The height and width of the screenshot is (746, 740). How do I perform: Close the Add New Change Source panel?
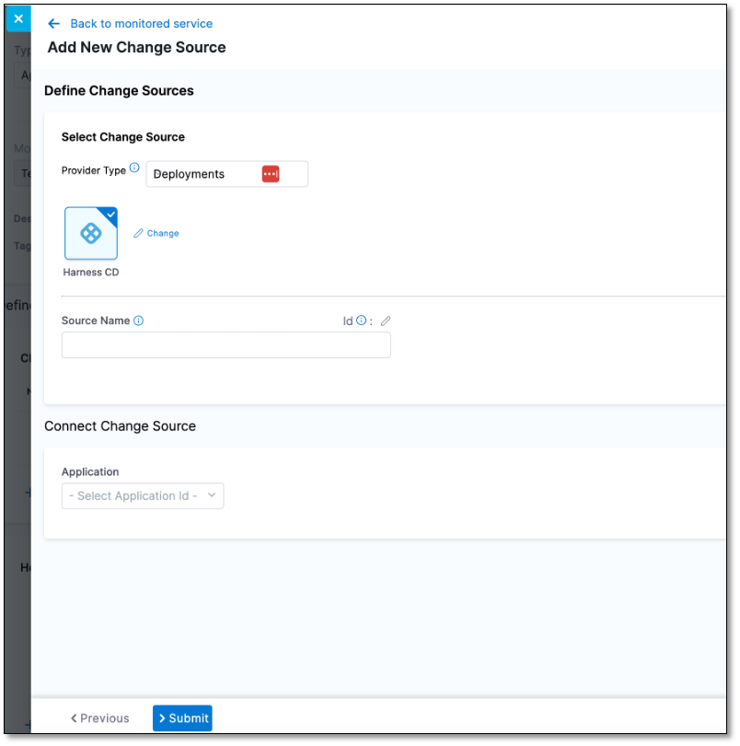pos(18,18)
